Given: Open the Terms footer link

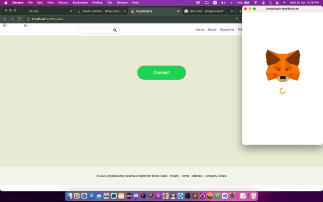Looking at the screenshot, I should (185, 176).
